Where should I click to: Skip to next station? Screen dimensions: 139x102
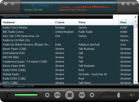pyautogui.click(x=82, y=95)
